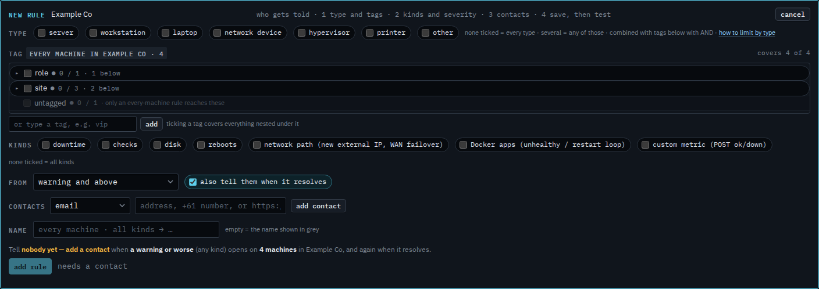Tick the site tag checkbox
This screenshot has height=289, width=819.
27,88
